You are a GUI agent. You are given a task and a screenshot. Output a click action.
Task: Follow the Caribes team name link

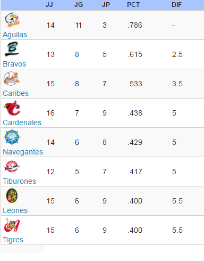[15, 93]
